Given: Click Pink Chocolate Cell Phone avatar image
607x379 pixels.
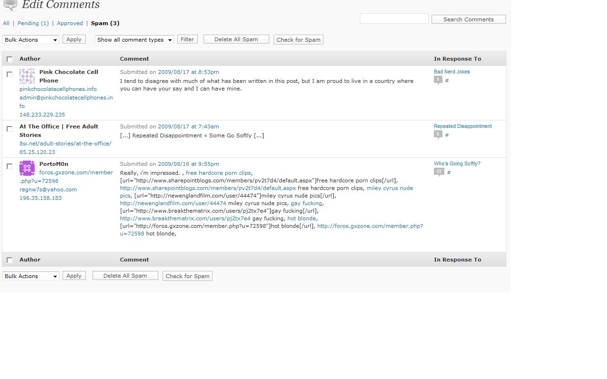Looking at the screenshot, I should (27, 76).
